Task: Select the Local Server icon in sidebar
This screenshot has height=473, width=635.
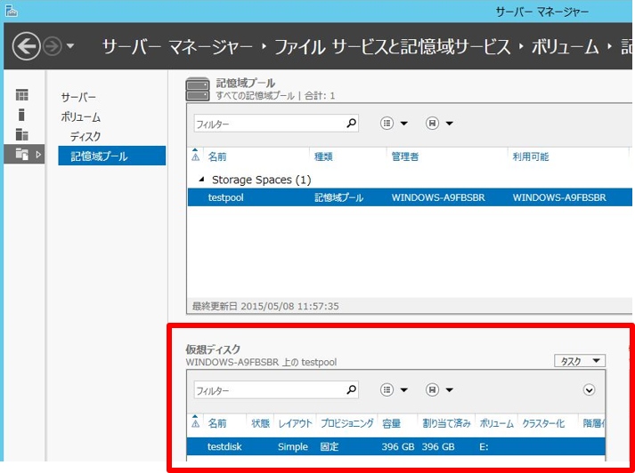Action: [22, 115]
